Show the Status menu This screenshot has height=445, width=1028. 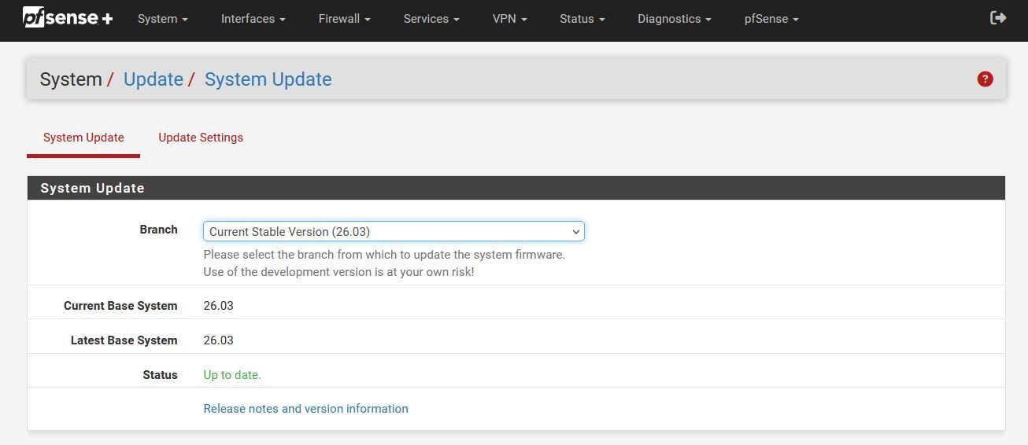click(x=582, y=19)
